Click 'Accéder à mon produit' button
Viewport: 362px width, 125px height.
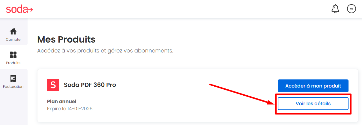pyautogui.click(x=313, y=86)
